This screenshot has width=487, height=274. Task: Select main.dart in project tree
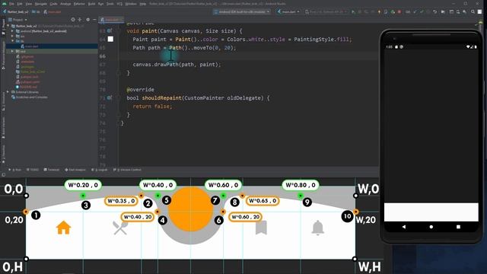click(x=30, y=46)
